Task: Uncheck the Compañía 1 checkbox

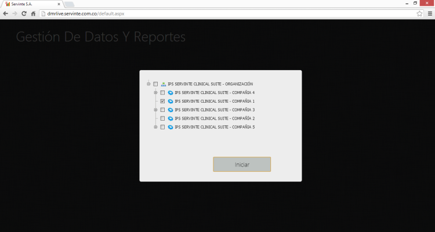Action: (162, 101)
